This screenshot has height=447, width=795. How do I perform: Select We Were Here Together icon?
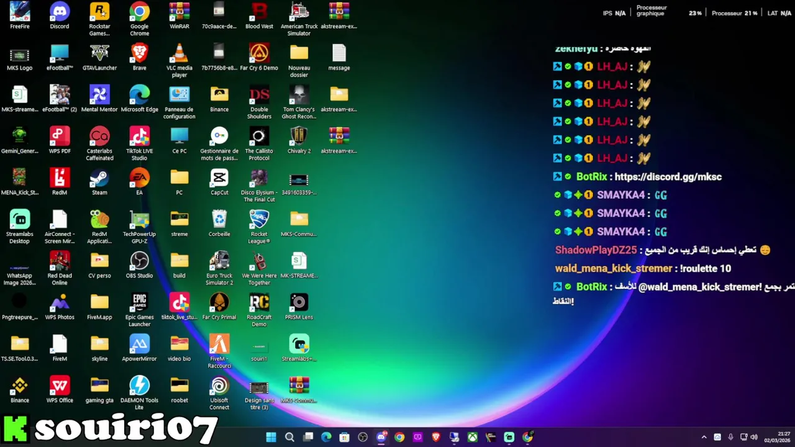coord(259,268)
